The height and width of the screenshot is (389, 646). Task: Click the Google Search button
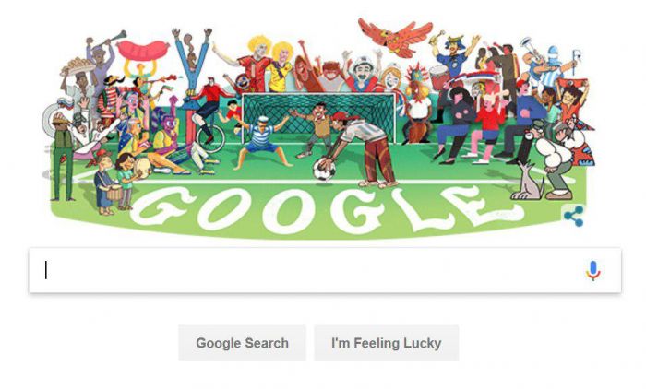tap(242, 343)
